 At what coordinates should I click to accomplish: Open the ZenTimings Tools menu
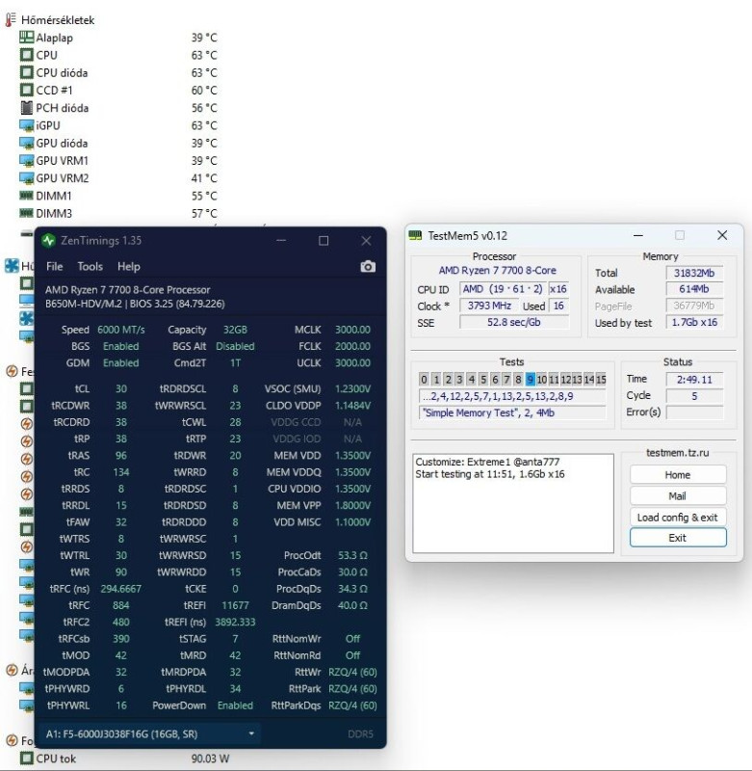(x=90, y=267)
